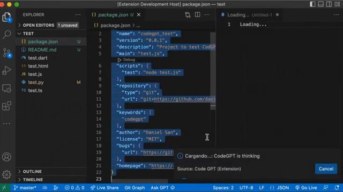The width and height of the screenshot is (343, 192).
Task: Open README.md in the file tree
Action: [51, 50]
